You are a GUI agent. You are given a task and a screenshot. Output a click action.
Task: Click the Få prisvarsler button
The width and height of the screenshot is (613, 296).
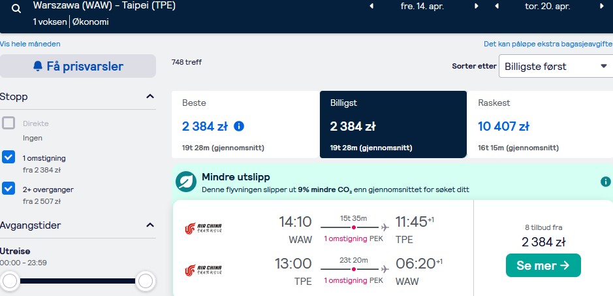78,66
